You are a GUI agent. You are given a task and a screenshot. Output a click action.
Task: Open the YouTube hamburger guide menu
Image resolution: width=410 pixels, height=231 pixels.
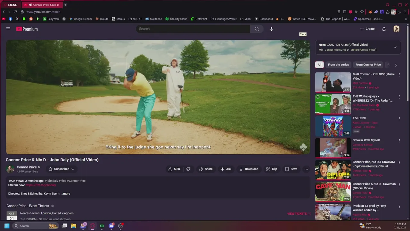click(8, 29)
